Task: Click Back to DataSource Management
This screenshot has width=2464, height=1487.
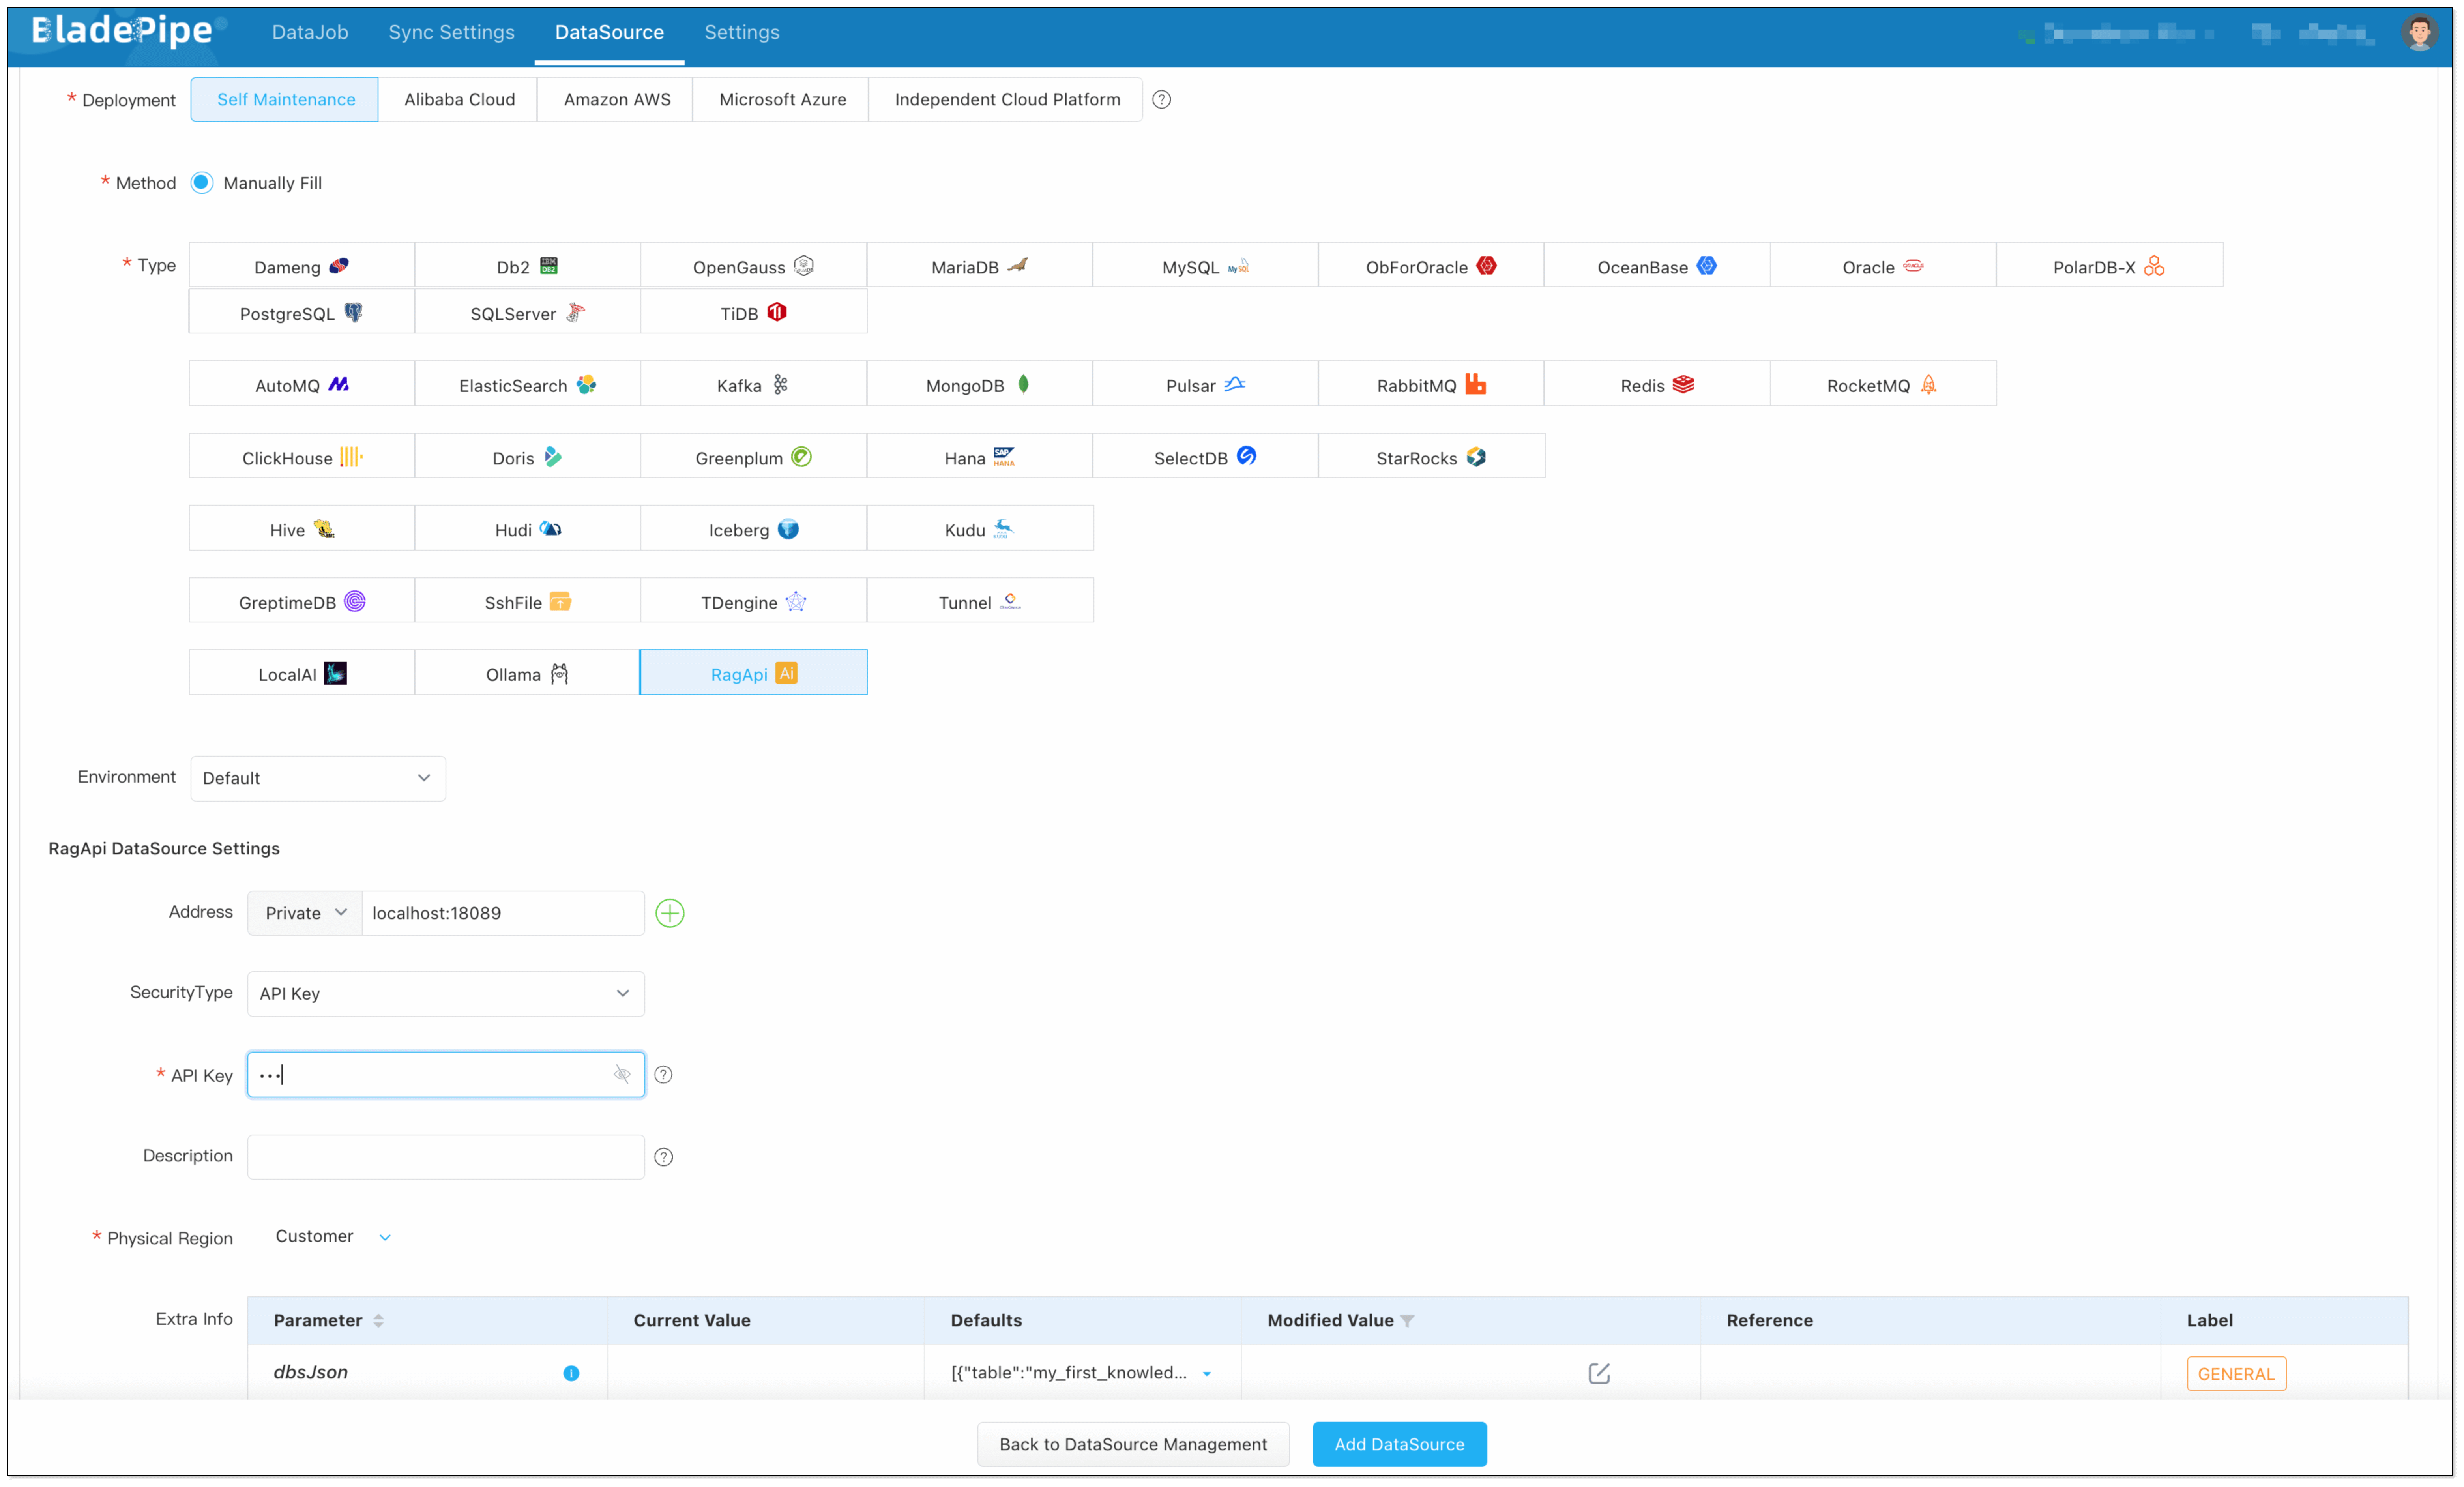Action: (1132, 1444)
